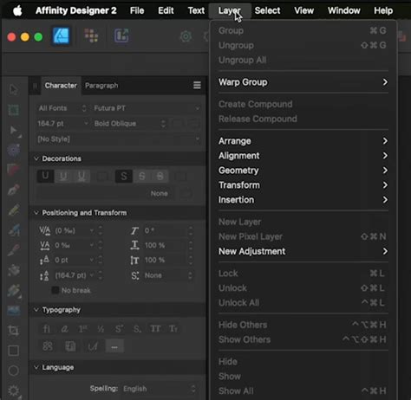Click the underline color swatch
This screenshot has width=411, height=400.
102,176
